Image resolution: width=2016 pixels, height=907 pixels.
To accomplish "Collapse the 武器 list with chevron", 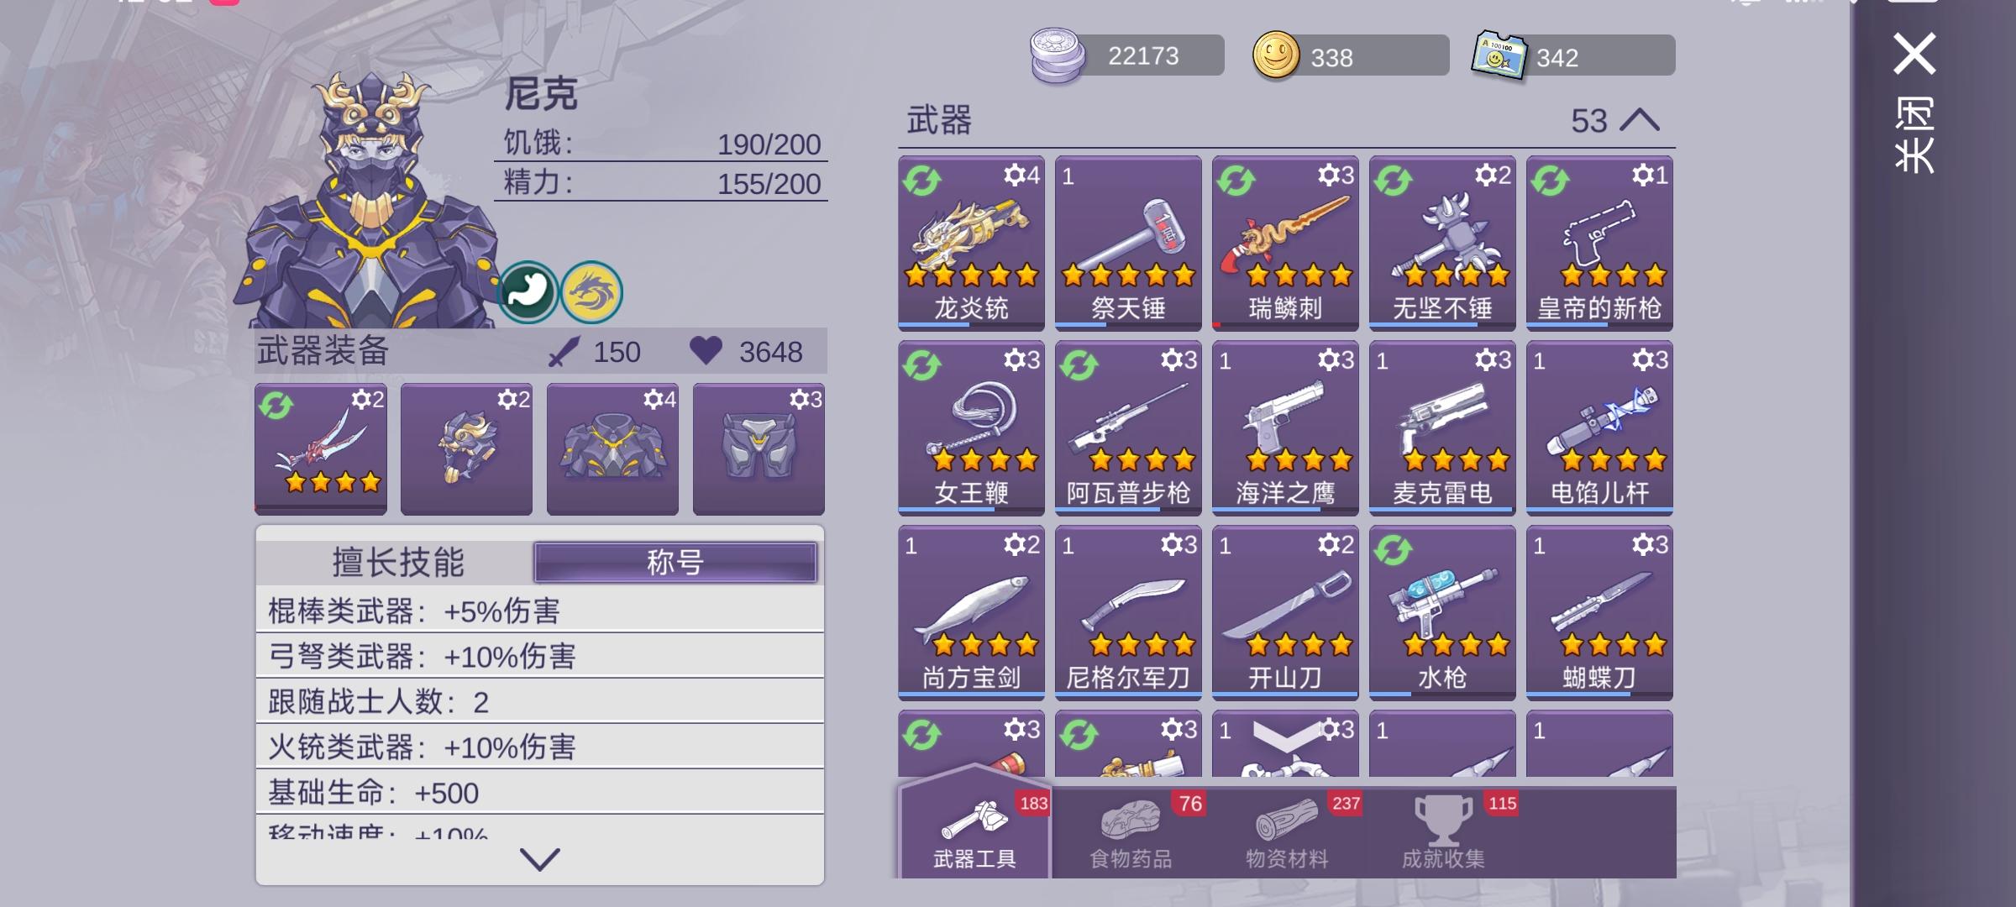I will (x=1639, y=120).
